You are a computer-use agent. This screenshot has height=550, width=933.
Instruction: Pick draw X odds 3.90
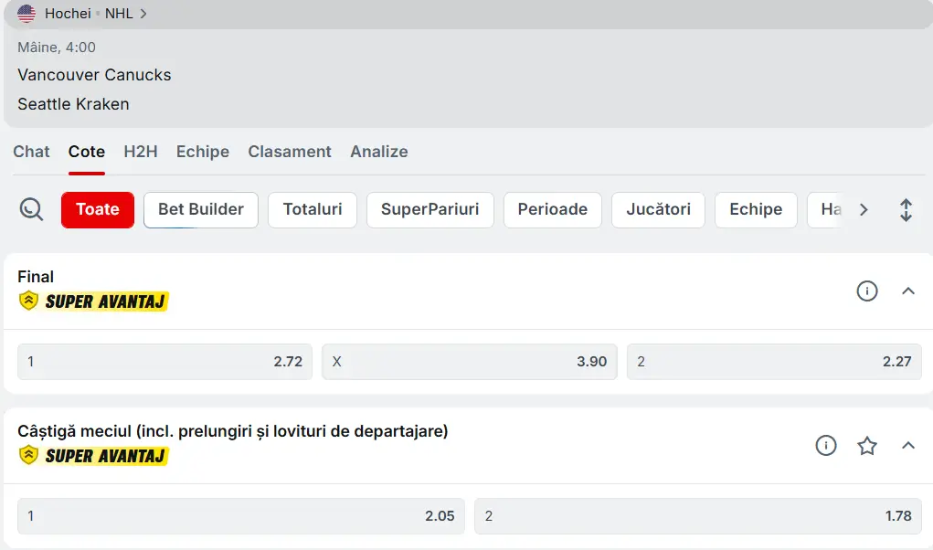469,362
